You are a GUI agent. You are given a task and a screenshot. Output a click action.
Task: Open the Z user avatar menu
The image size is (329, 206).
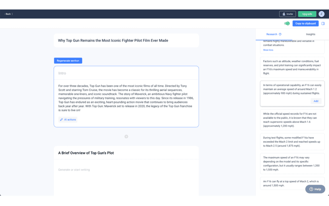point(322,14)
